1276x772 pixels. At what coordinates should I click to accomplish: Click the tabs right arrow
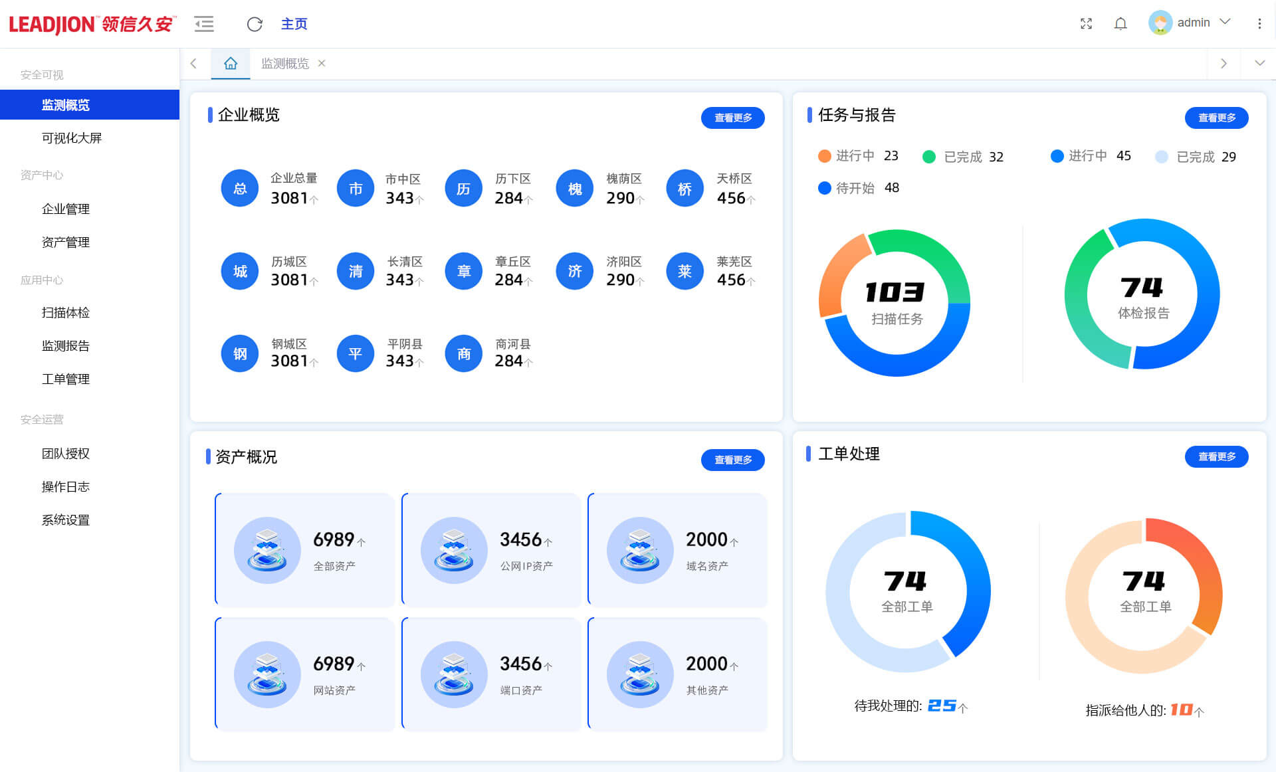pyautogui.click(x=1223, y=63)
